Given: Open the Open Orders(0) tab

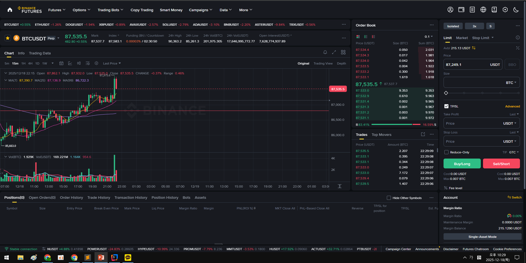Looking at the screenshot, I should coord(42,197).
